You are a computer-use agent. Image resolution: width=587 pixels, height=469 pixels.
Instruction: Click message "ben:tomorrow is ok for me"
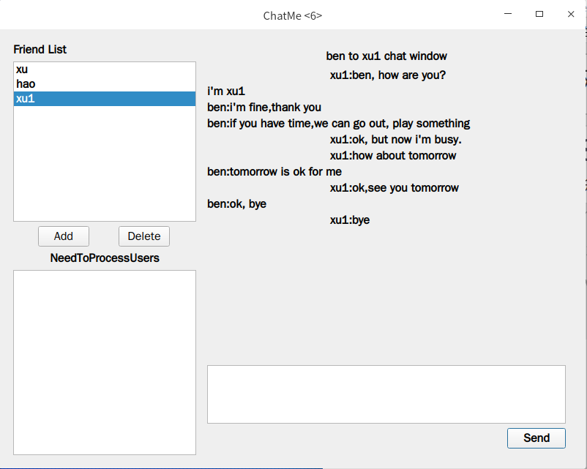274,172
